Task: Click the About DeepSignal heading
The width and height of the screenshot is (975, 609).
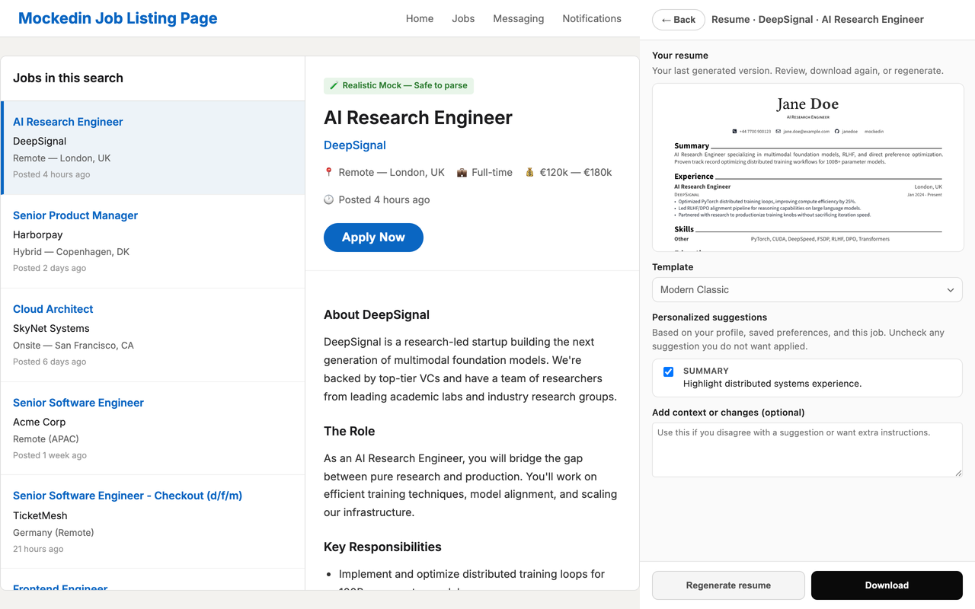Action: [x=376, y=315]
